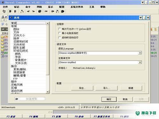This screenshot has width=159, height=119.
Task: Open the 语言/Language dropdown
Action: click(140, 53)
